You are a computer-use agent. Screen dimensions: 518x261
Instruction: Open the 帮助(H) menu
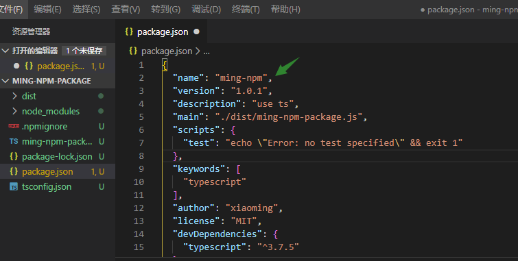pos(285,9)
